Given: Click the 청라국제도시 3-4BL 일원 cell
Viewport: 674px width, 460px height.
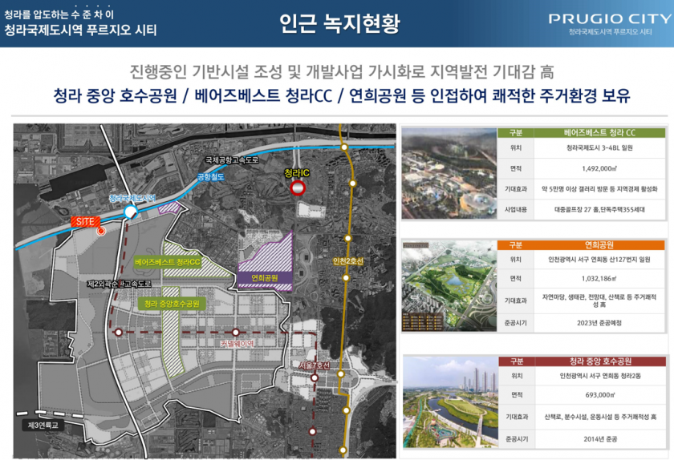Looking at the screenshot, I should click(x=599, y=147).
